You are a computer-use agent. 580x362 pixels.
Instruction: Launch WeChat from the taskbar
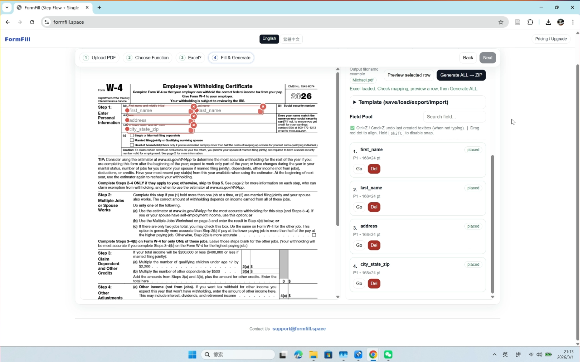pos(388,354)
